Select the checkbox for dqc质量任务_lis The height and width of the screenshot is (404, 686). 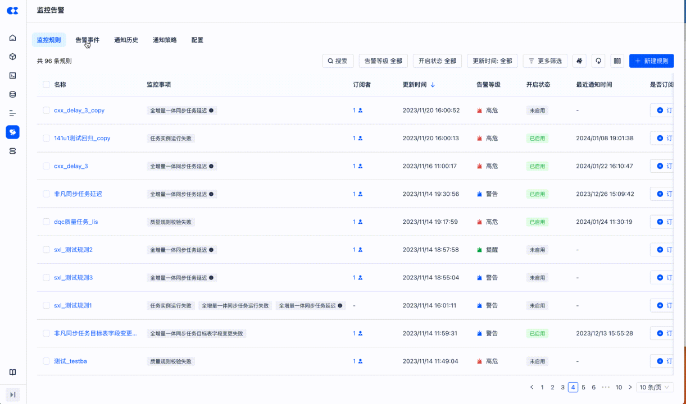click(46, 222)
